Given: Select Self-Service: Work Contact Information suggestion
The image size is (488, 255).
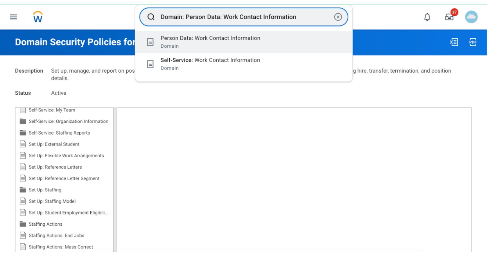Looking at the screenshot, I should pos(211,63).
